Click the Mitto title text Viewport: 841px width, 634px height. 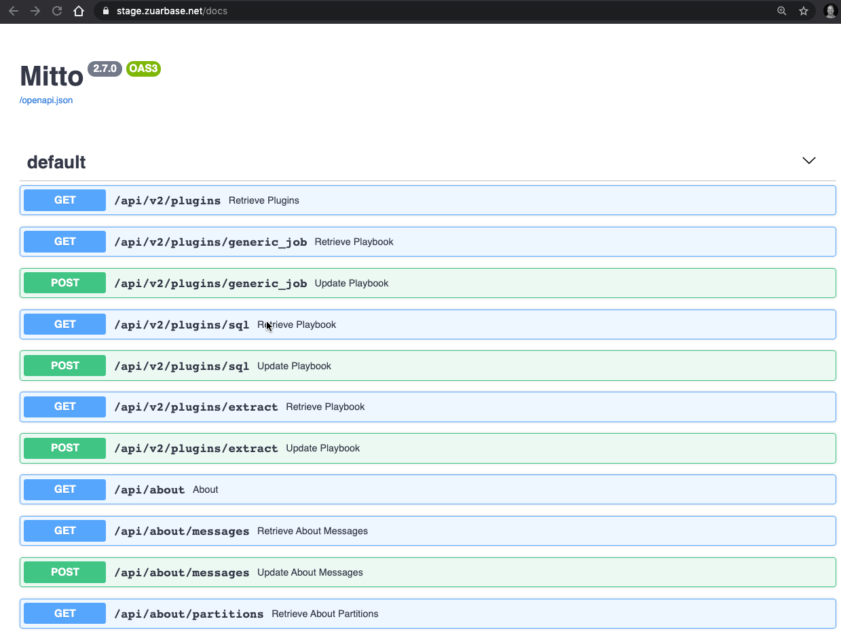pyautogui.click(x=52, y=76)
